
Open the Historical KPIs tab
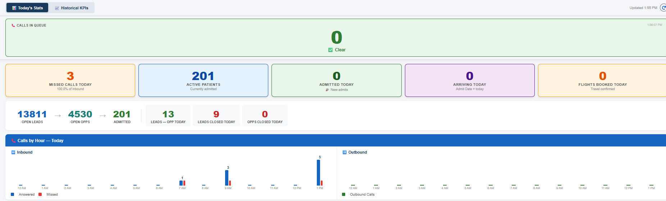coord(71,8)
